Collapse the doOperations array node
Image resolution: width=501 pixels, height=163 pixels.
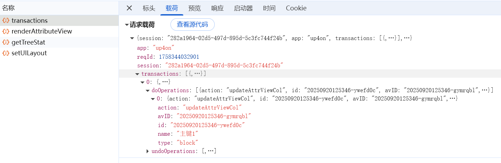[148, 90]
